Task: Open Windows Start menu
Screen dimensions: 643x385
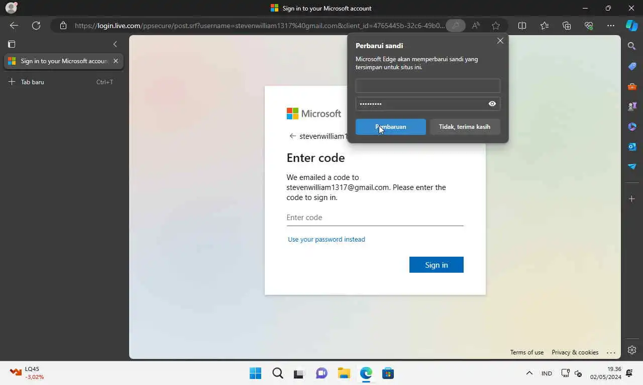Action: (255, 373)
